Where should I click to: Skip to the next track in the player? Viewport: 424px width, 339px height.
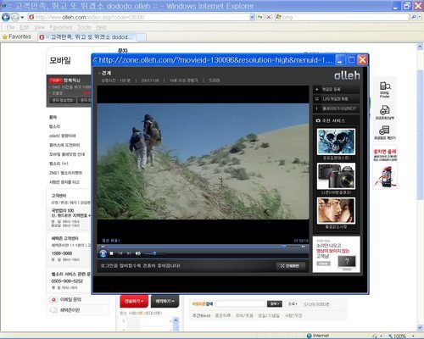[129, 253]
